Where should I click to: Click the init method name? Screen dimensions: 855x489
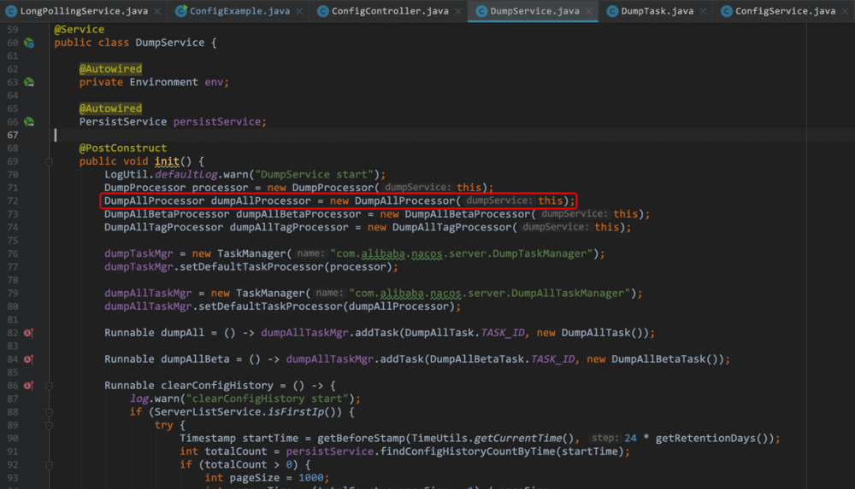pyautogui.click(x=167, y=161)
